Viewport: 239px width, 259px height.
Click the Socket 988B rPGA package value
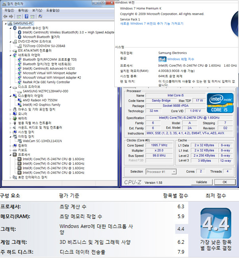[x=176, y=106]
